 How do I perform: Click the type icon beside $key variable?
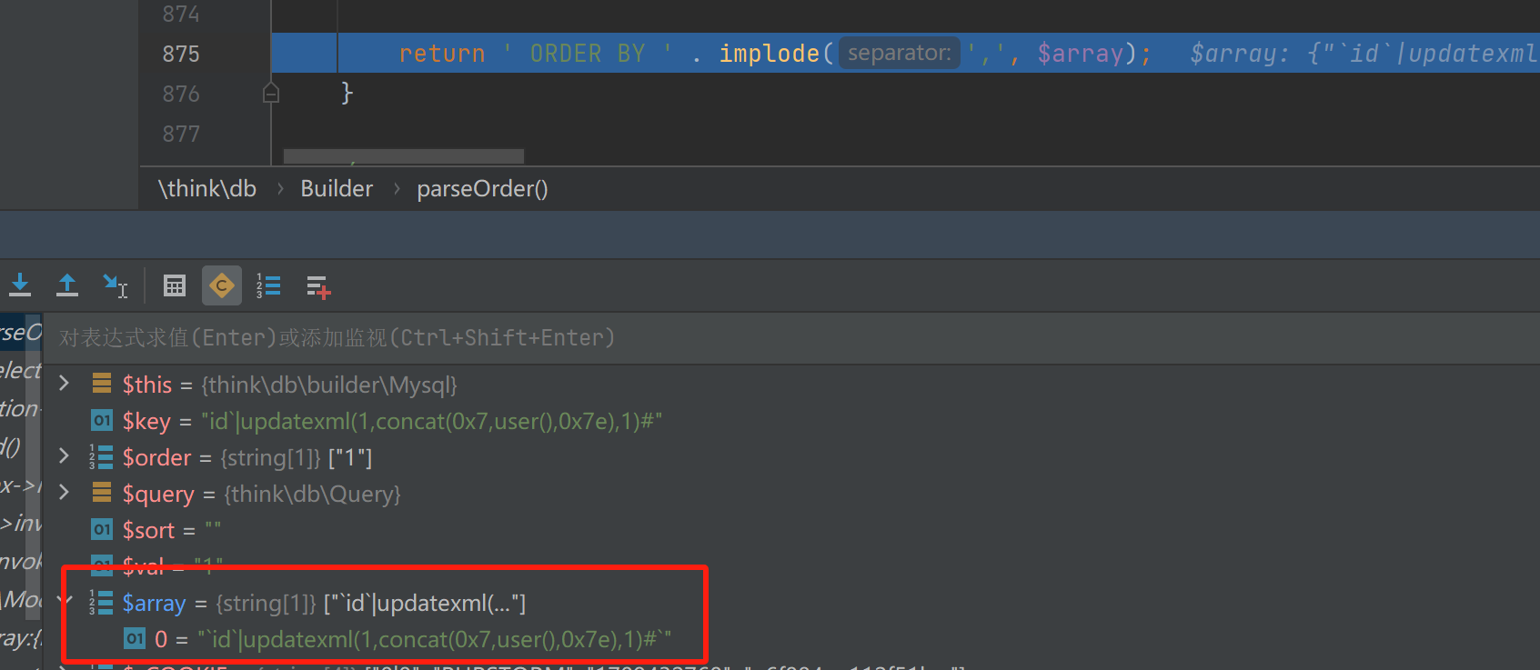click(x=102, y=421)
